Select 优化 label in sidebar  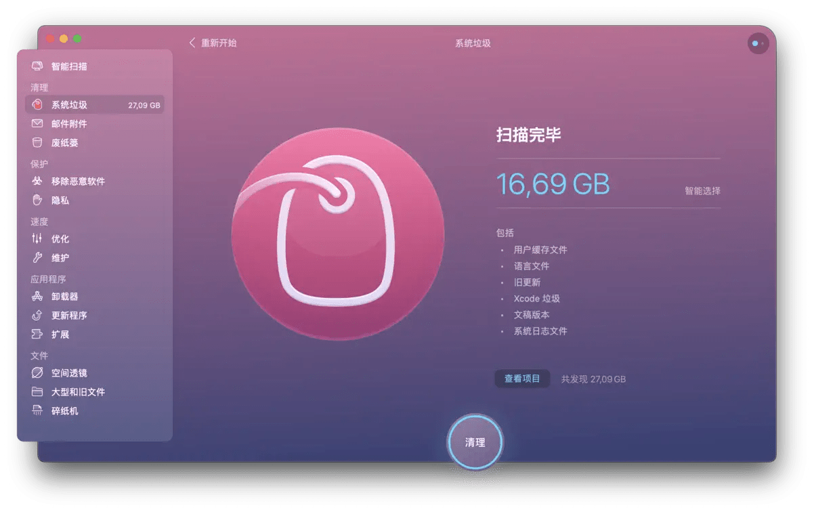(x=60, y=239)
